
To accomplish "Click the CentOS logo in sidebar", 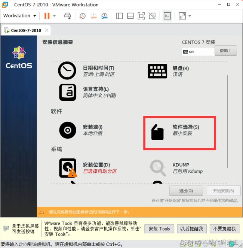I will point(19,57).
